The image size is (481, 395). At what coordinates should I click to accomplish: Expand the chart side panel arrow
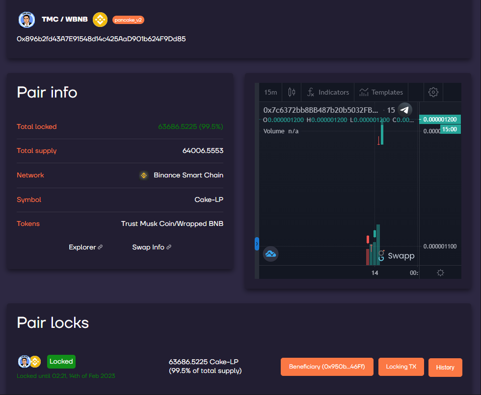257,244
